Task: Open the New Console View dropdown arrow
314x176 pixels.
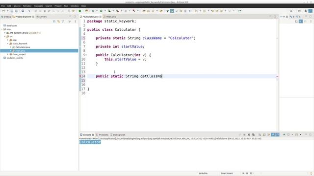Action: (x=301, y=135)
